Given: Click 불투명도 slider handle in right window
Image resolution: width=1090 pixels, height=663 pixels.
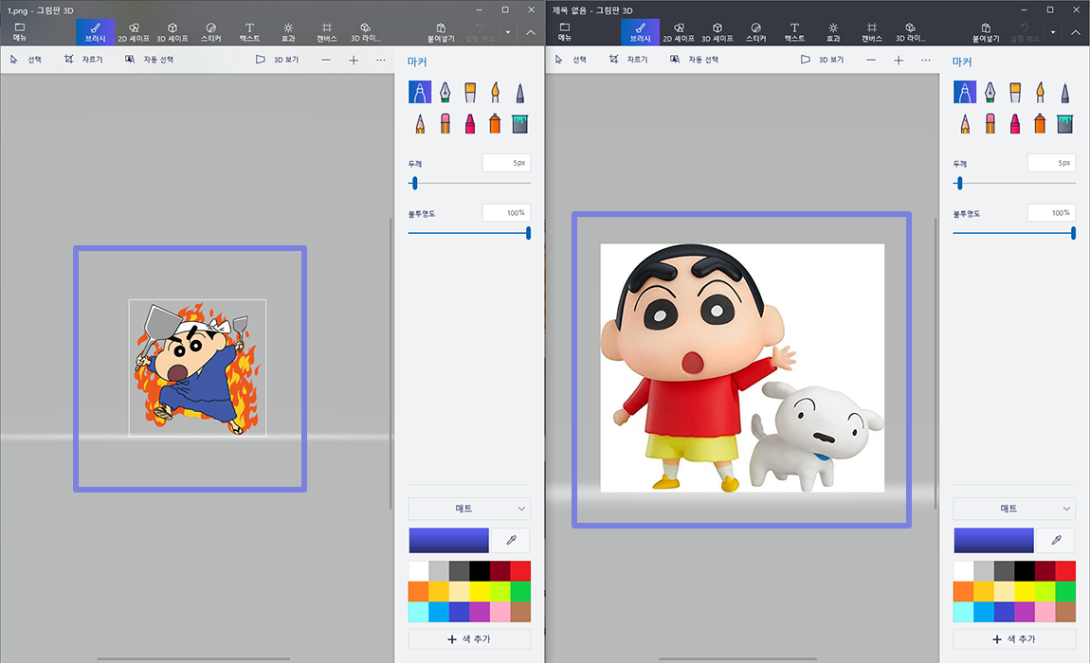Looking at the screenshot, I should point(1073,233).
